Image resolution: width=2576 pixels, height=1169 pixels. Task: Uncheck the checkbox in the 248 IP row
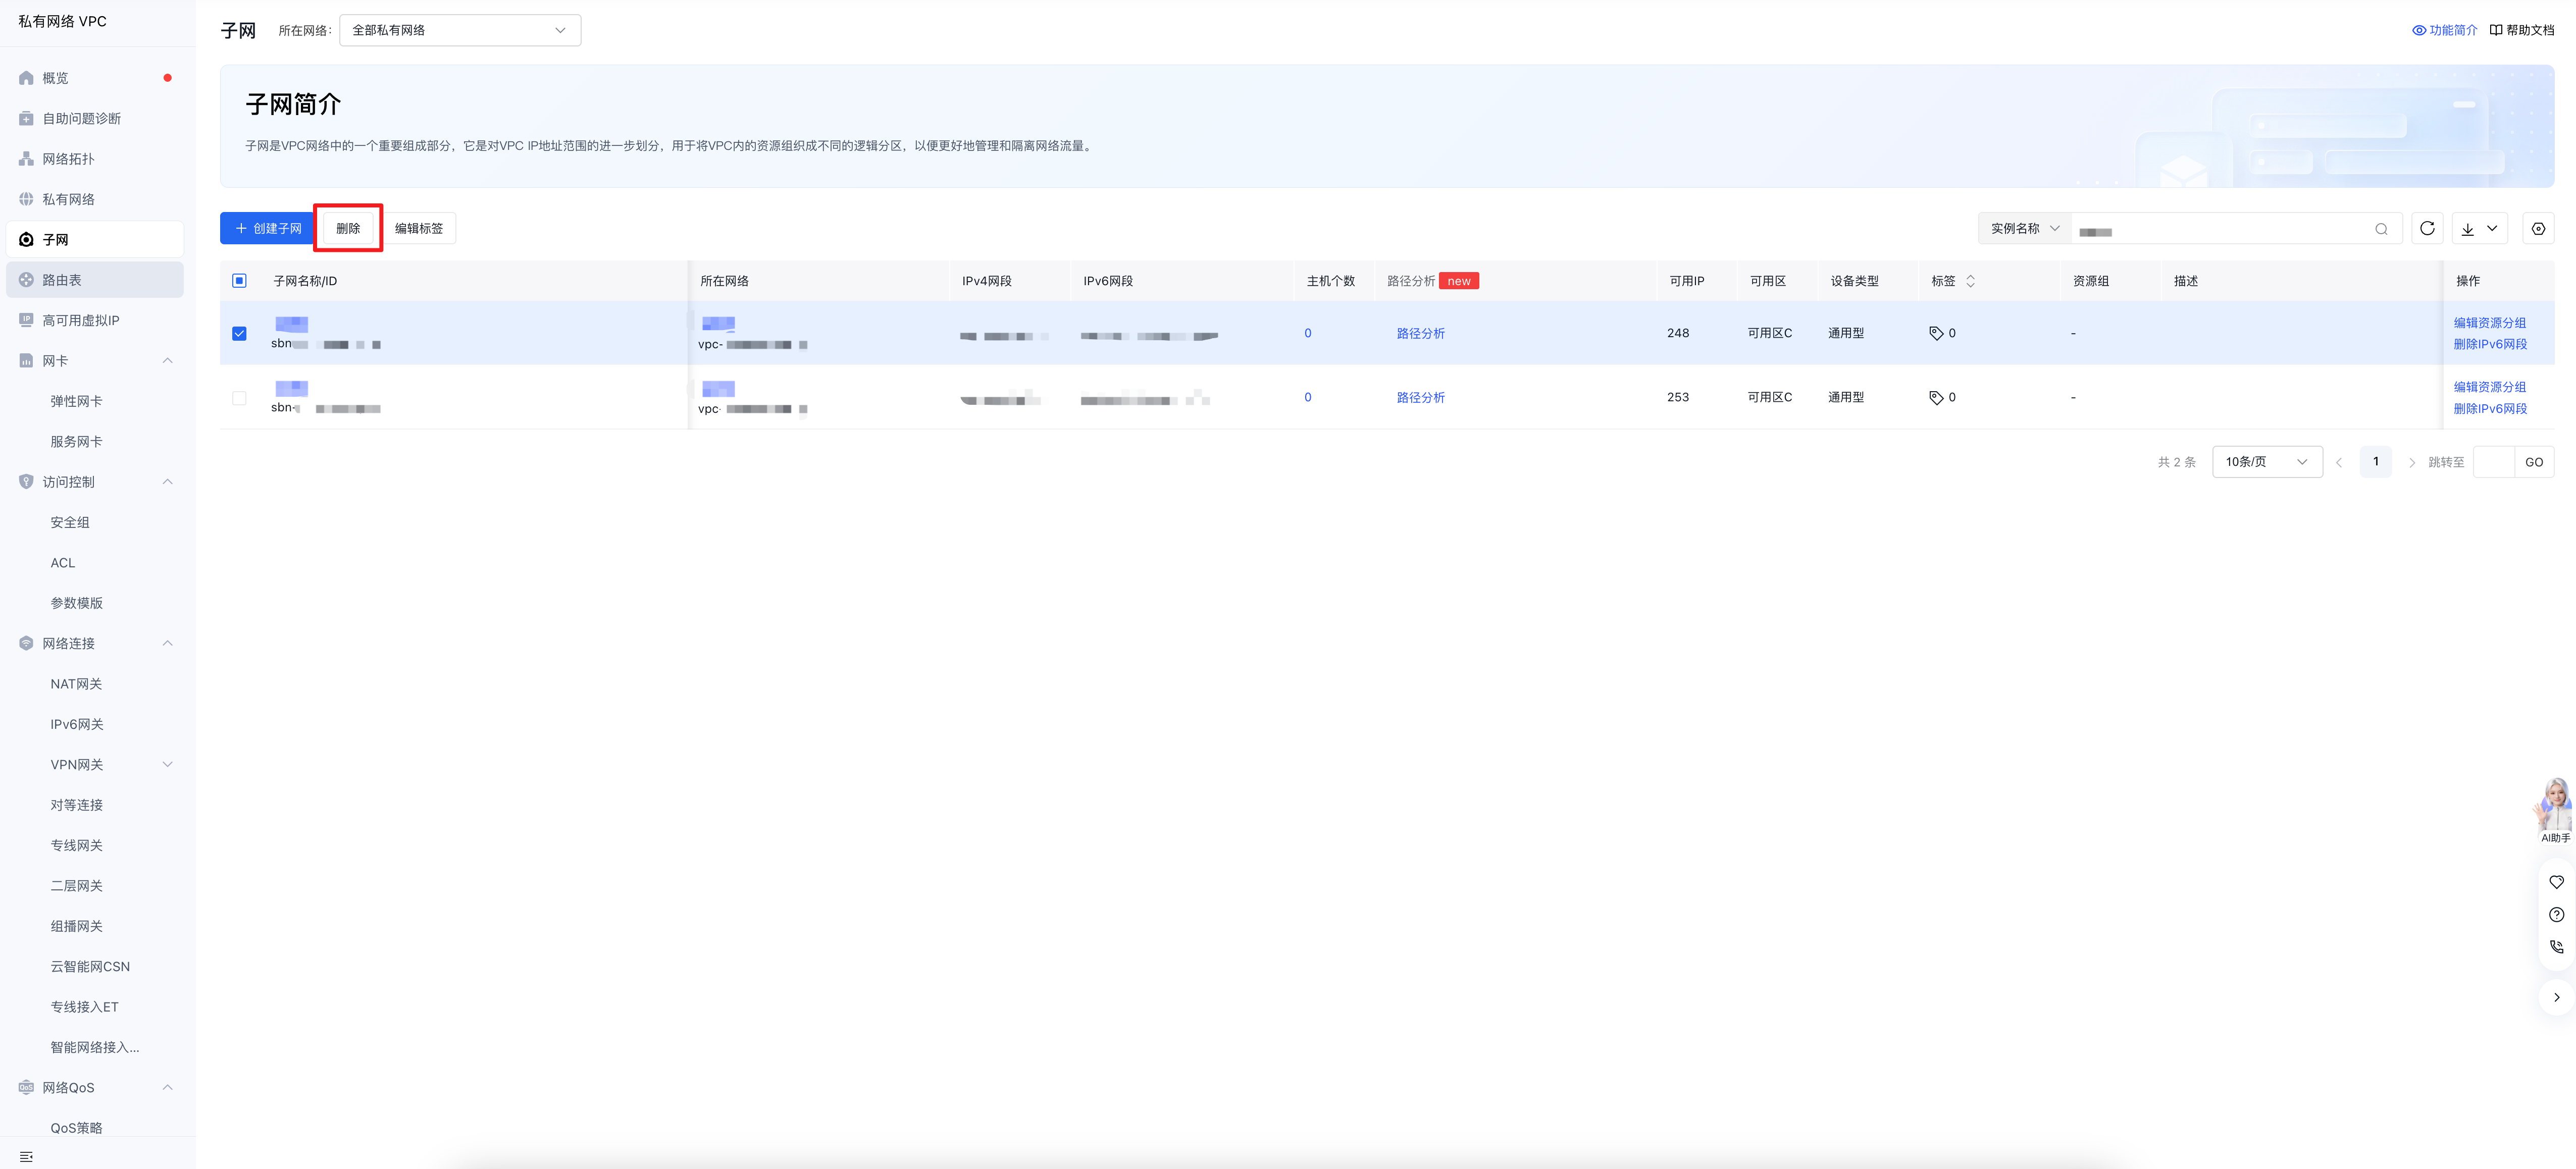(x=239, y=333)
